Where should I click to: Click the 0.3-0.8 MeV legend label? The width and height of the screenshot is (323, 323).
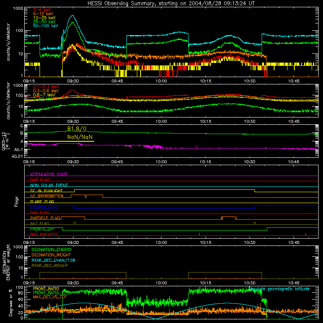(46, 91)
